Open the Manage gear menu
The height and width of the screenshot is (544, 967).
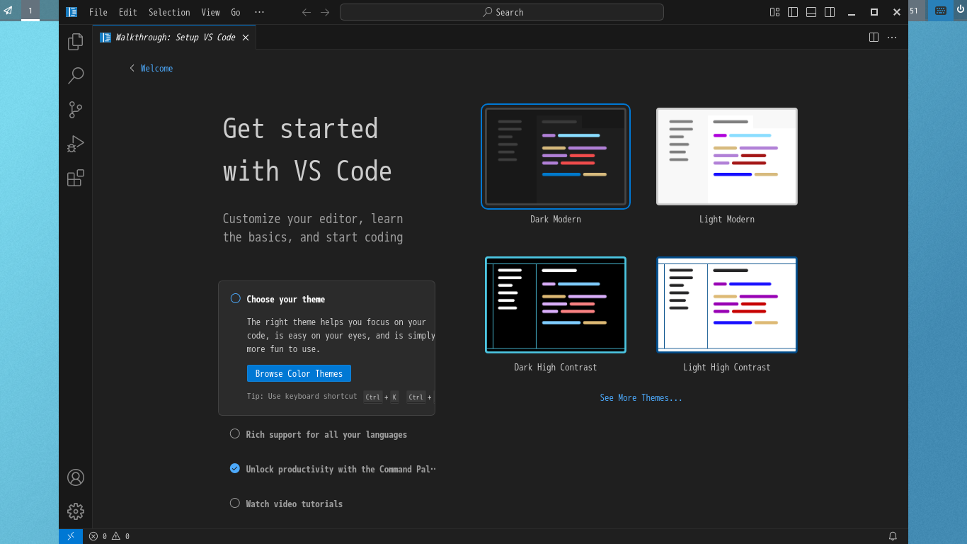[76, 511]
